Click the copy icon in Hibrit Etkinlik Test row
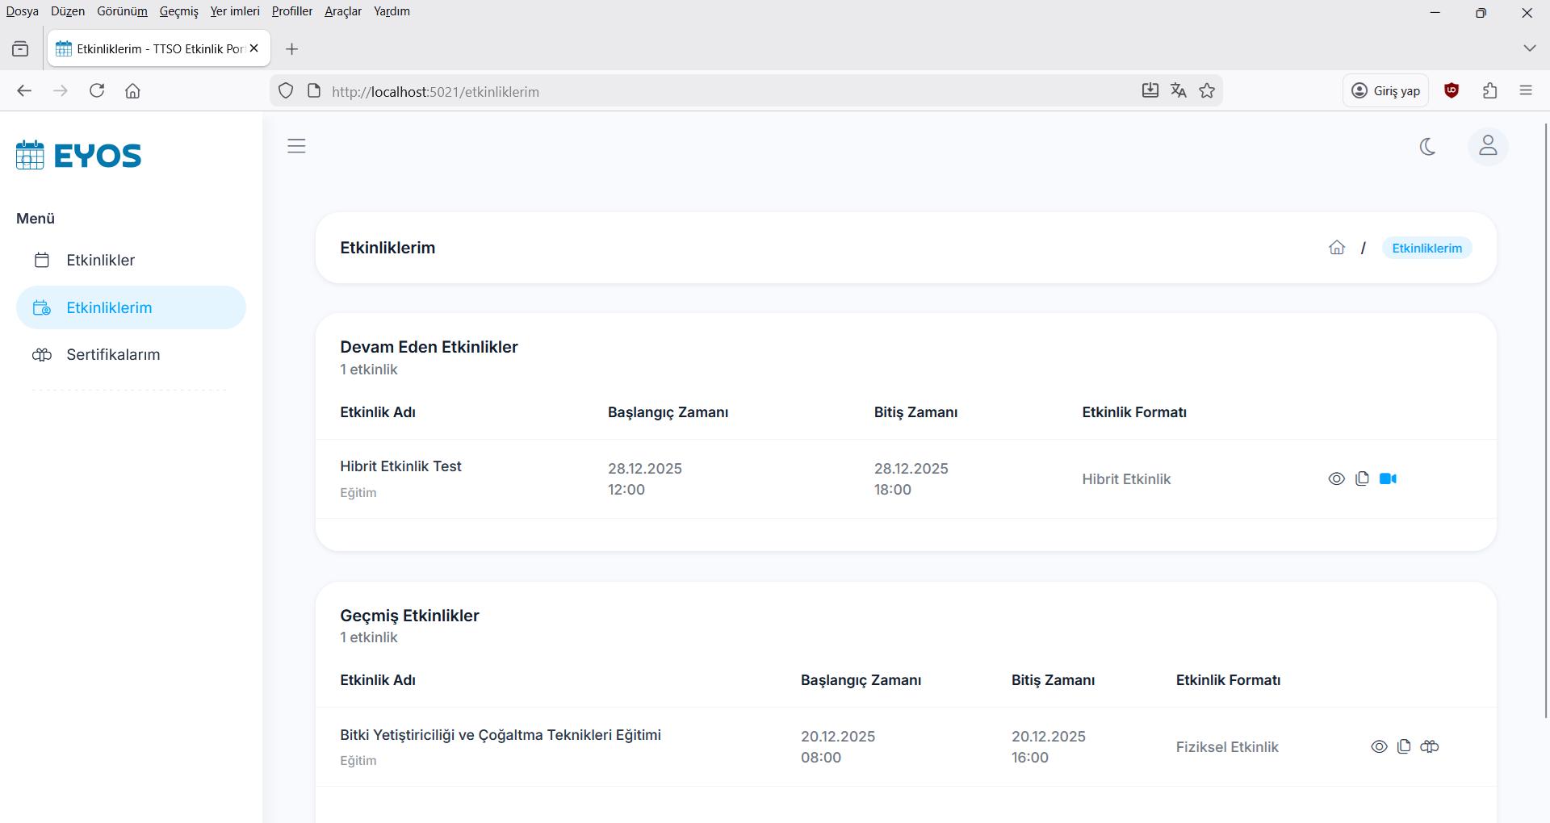1550x823 pixels. pos(1362,478)
